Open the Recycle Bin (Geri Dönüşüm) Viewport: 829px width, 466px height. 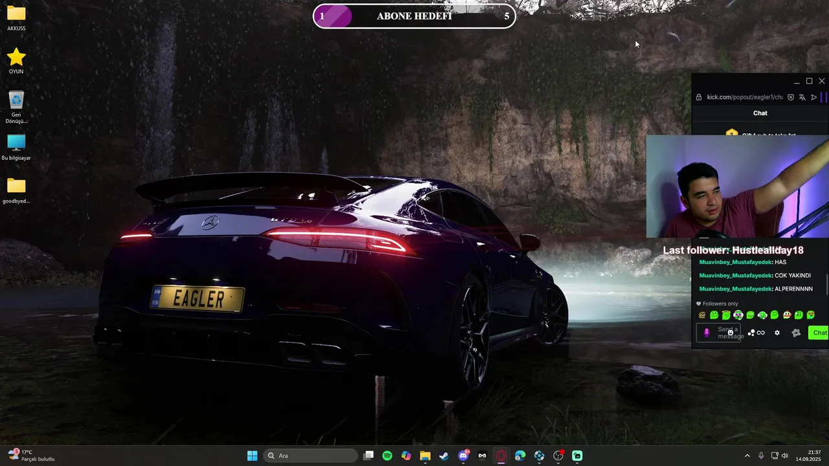[x=16, y=107]
